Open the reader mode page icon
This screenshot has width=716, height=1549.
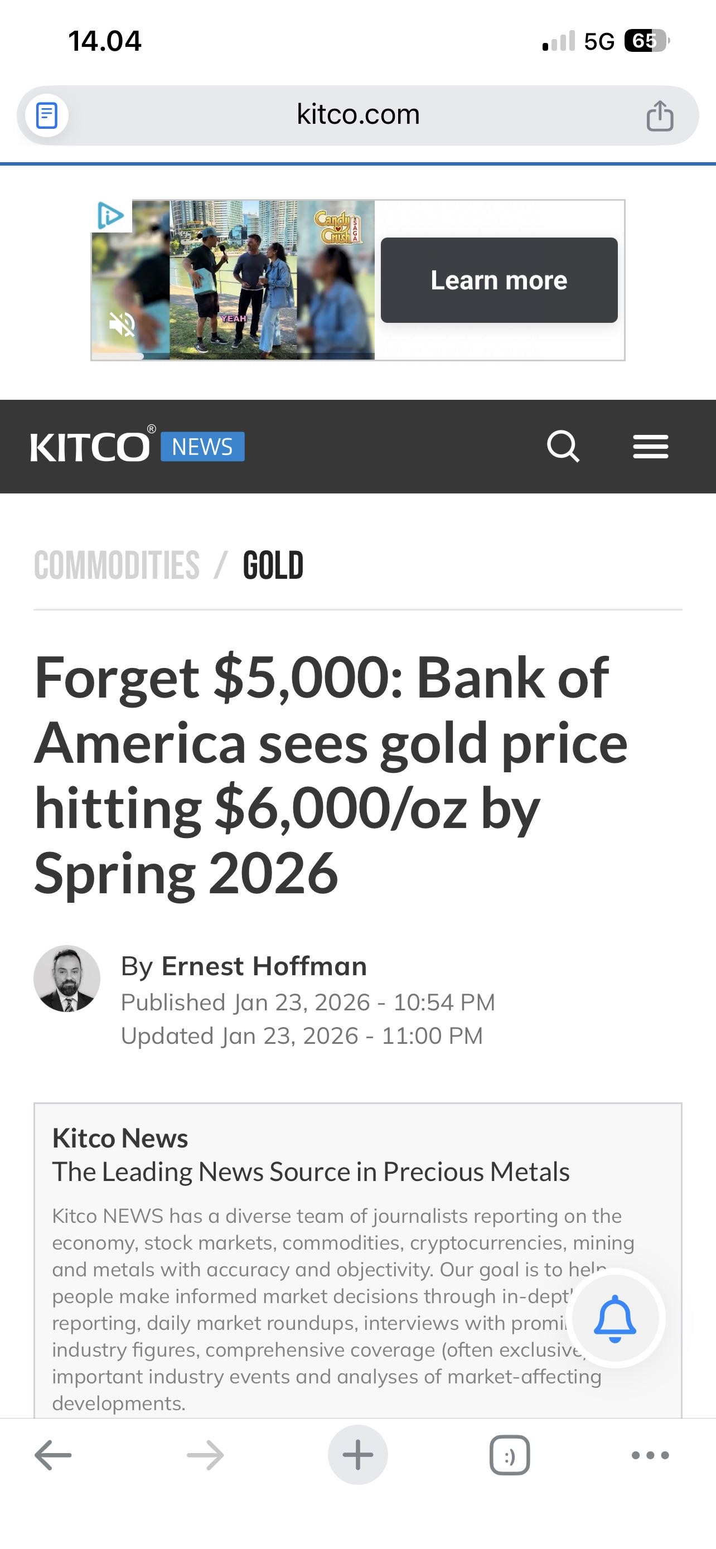tap(47, 115)
